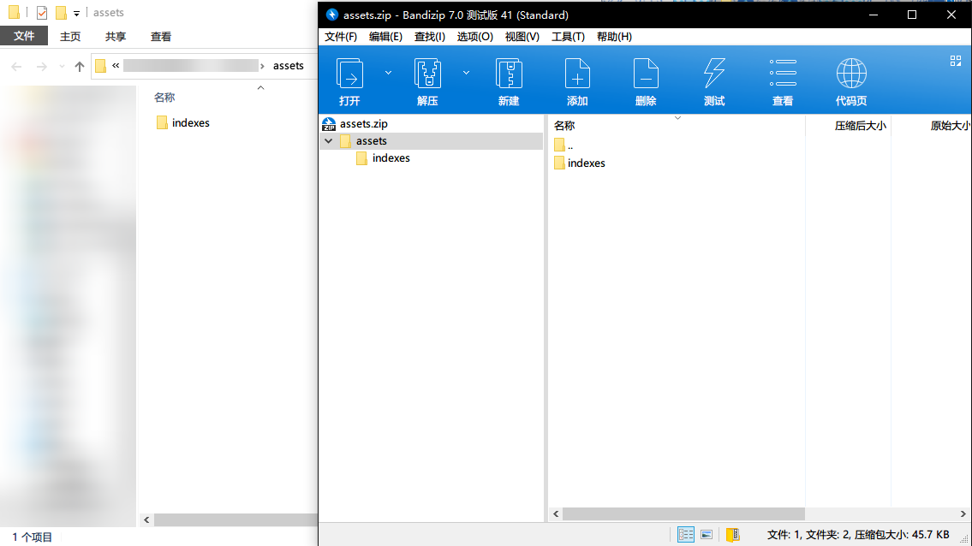The image size is (972, 546).
Task: Toggle the yellow archive folder icon in status bar
Action: pyautogui.click(x=732, y=535)
